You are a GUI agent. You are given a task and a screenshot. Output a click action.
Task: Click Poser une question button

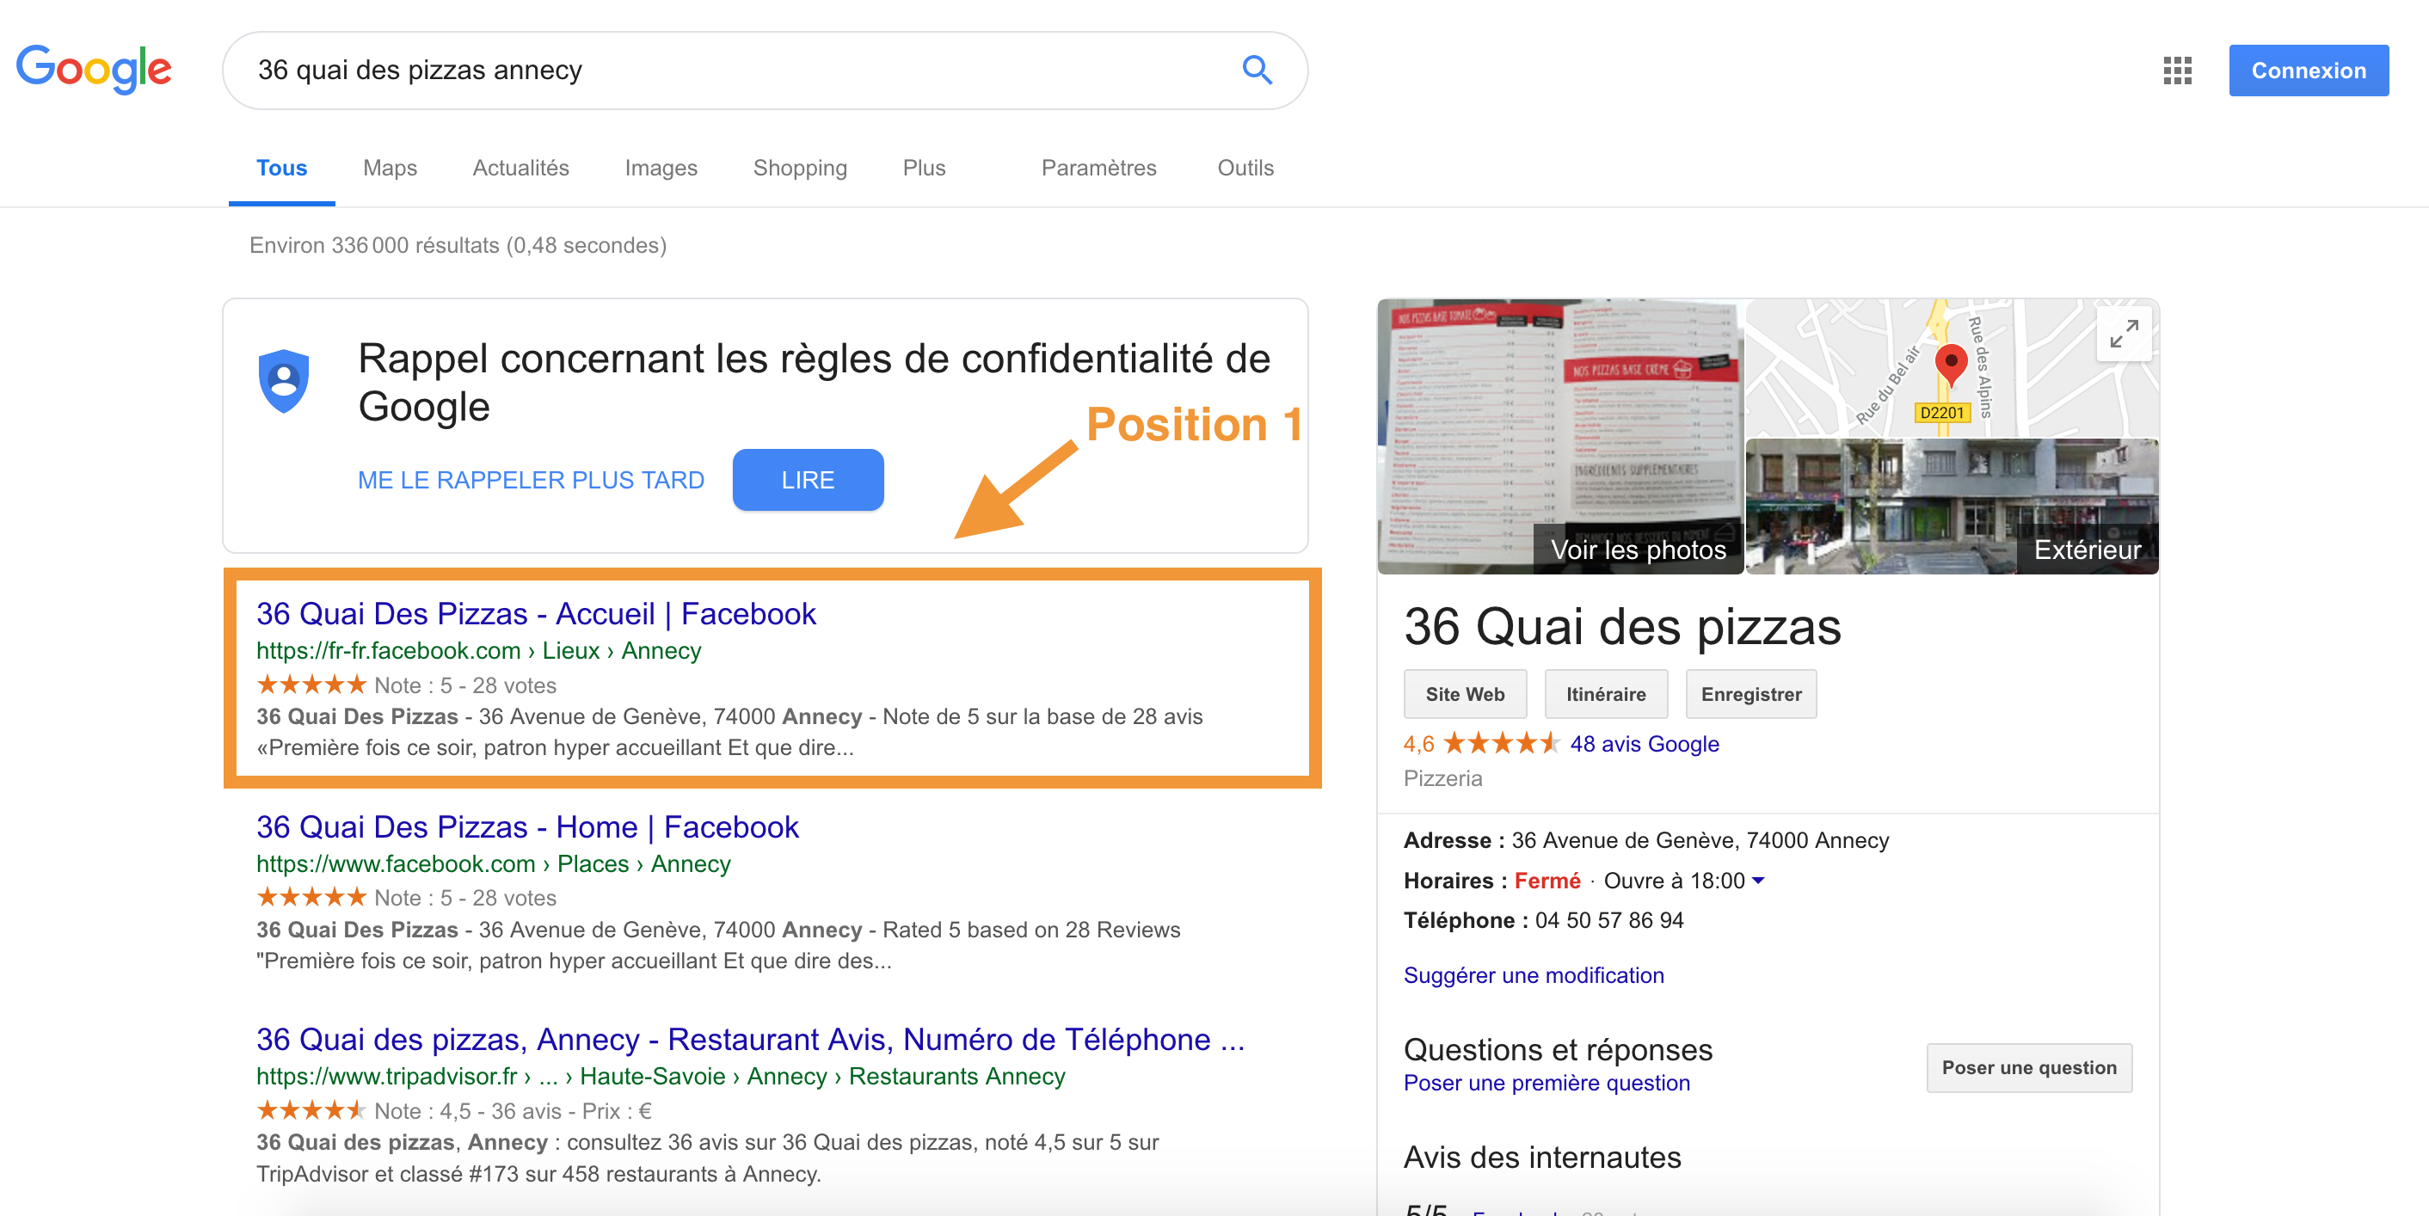2028,1067
